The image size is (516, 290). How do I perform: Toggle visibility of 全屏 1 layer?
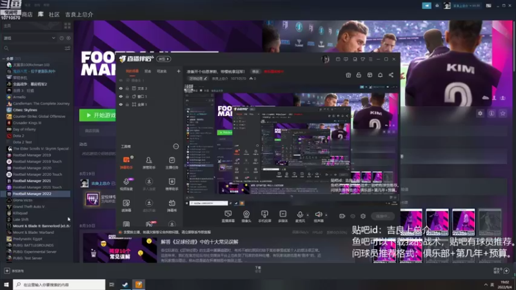[x=121, y=104]
